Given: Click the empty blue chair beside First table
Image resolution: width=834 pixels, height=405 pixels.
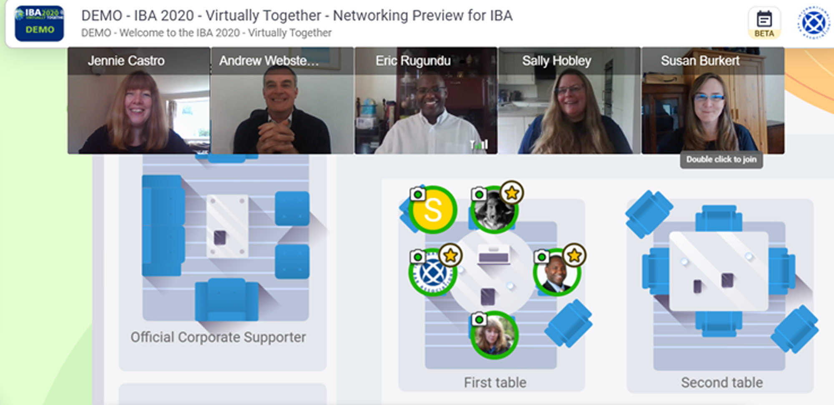Looking at the screenshot, I should (568, 323).
